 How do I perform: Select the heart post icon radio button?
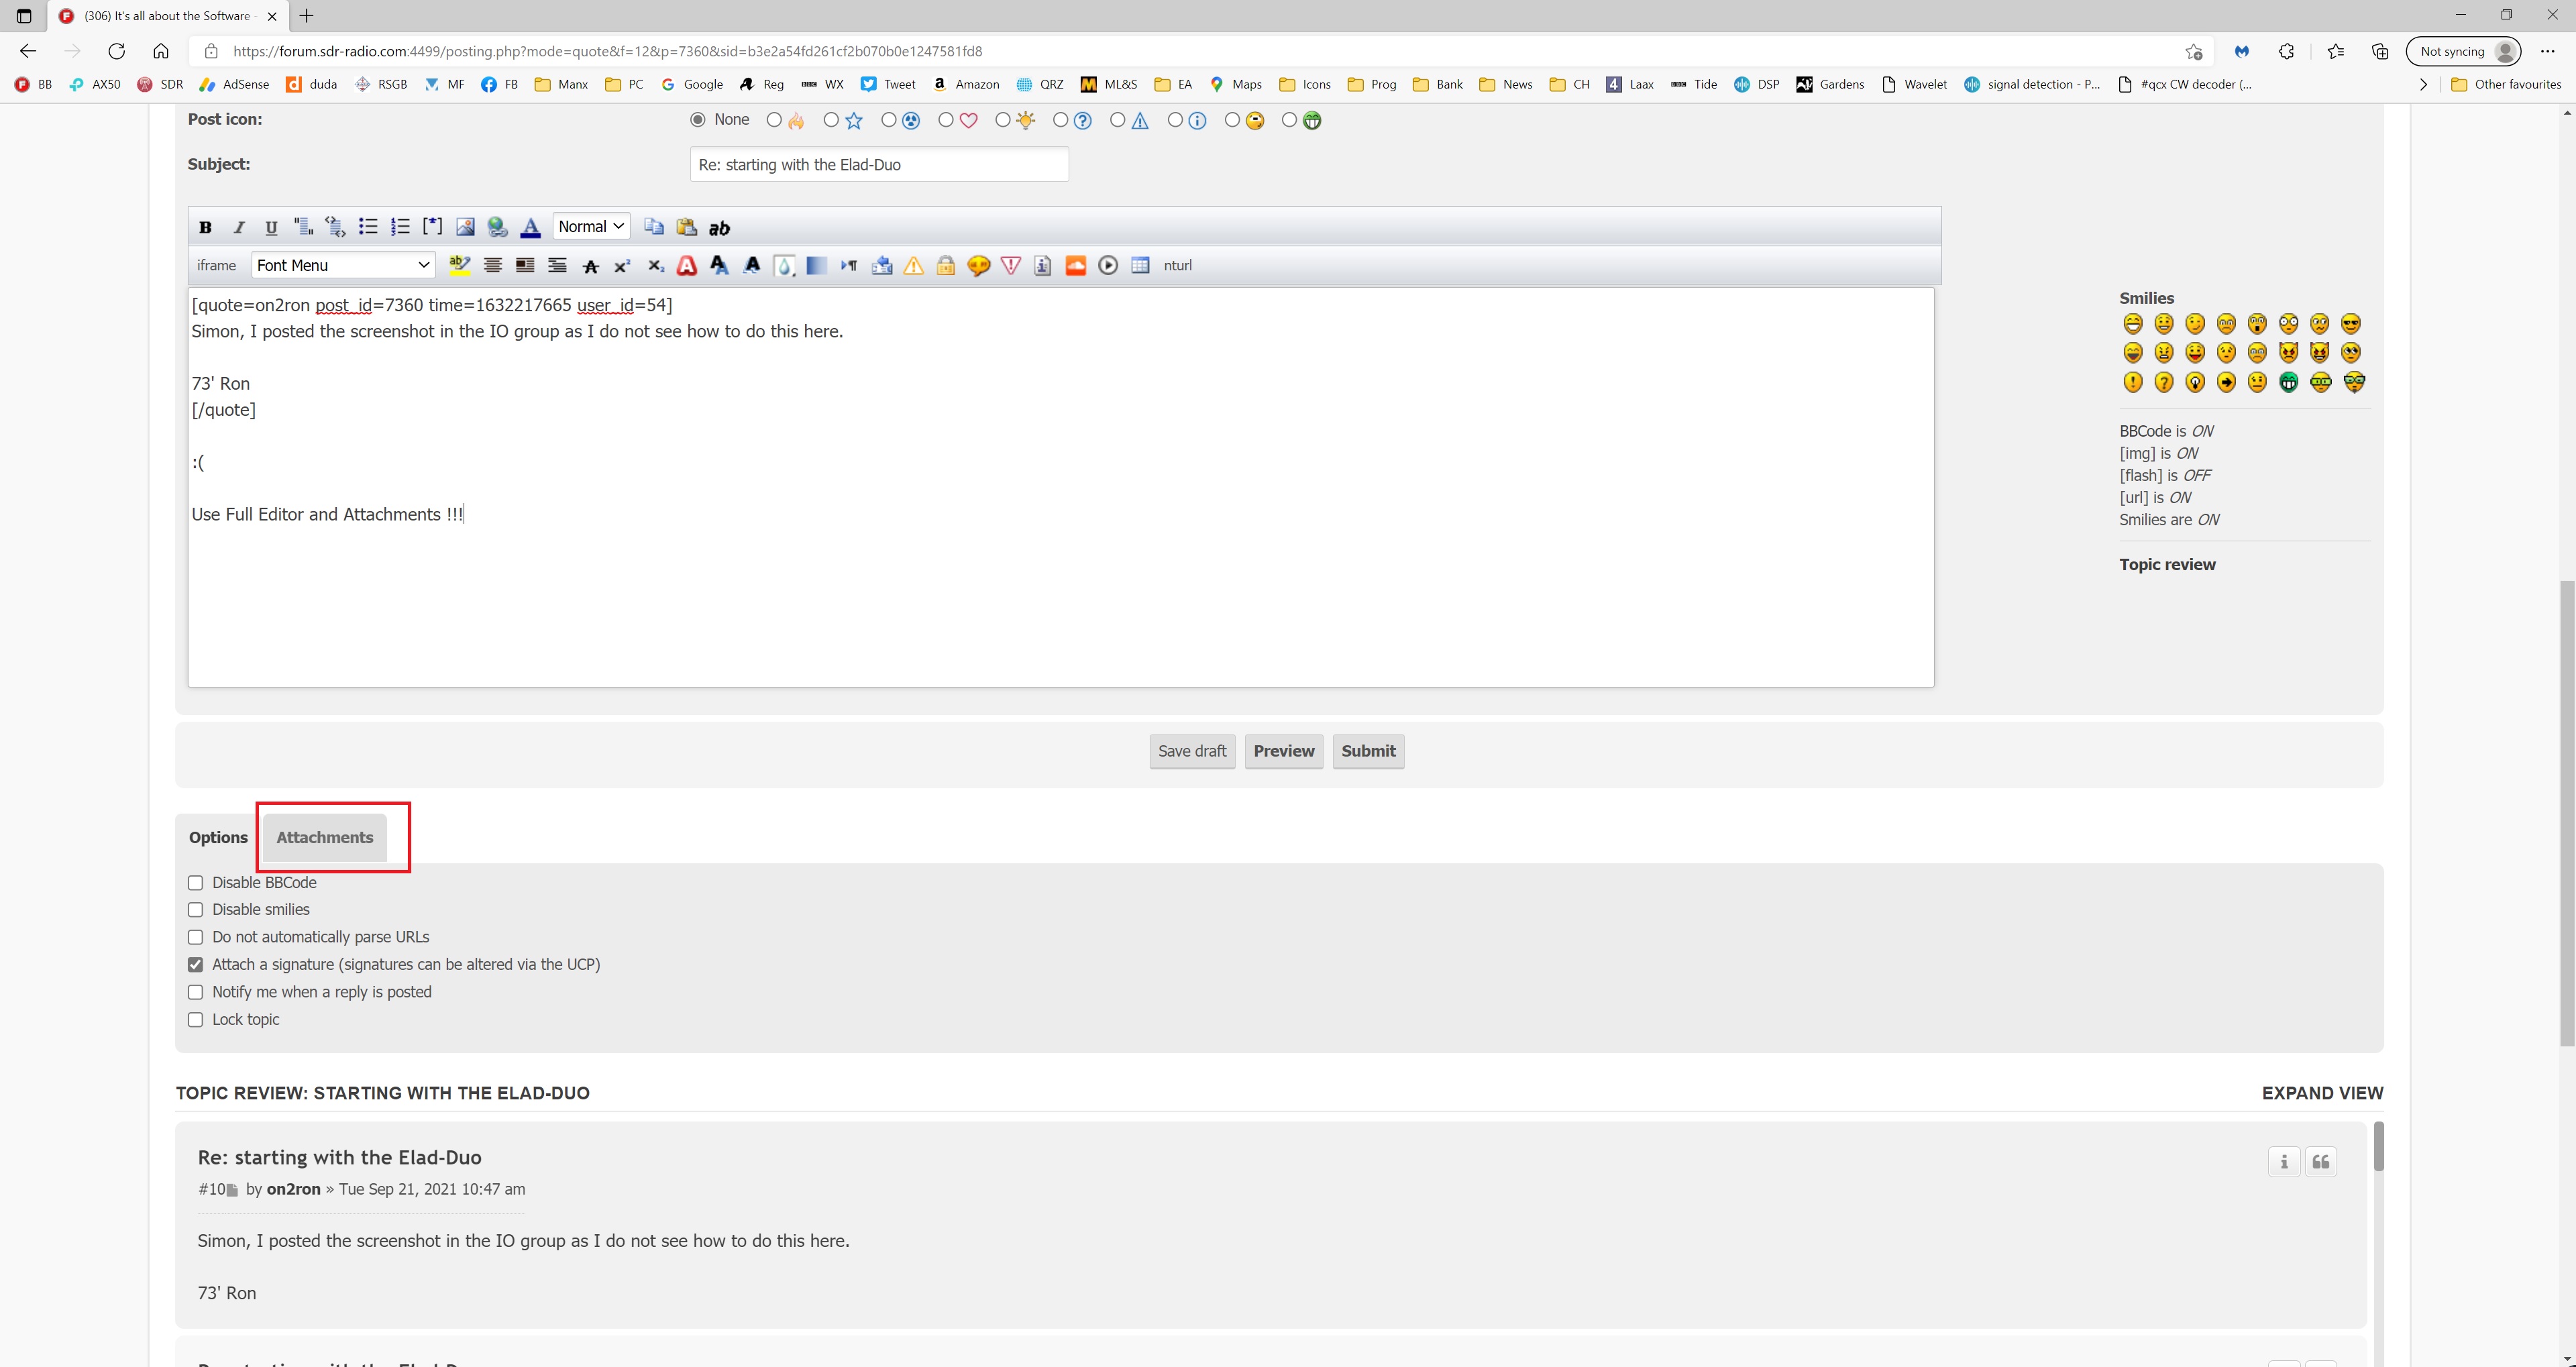(946, 120)
